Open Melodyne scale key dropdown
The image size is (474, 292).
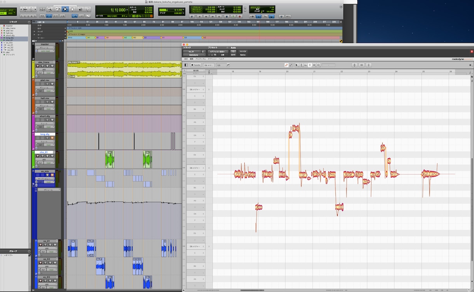pos(209,65)
